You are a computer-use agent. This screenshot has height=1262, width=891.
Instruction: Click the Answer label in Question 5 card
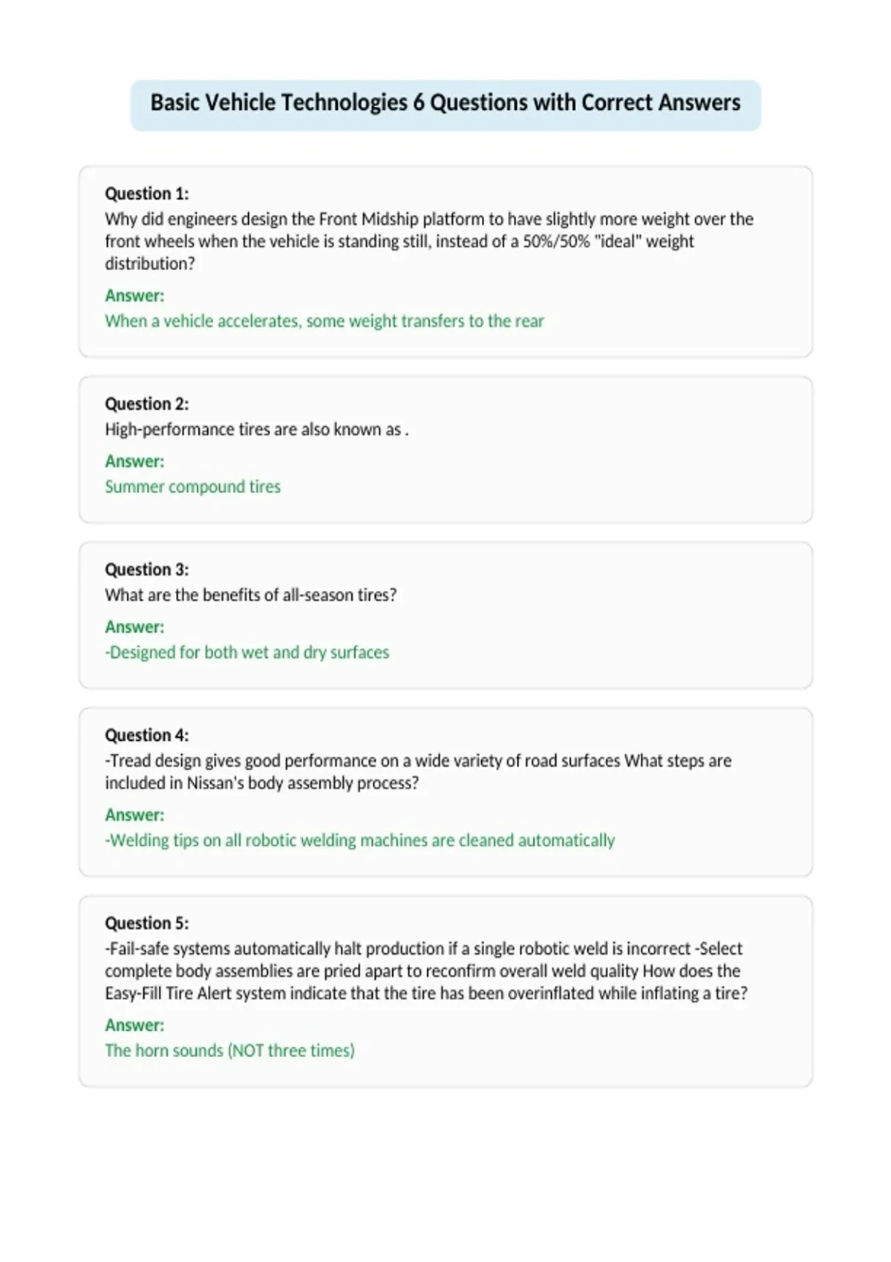pos(134,1025)
